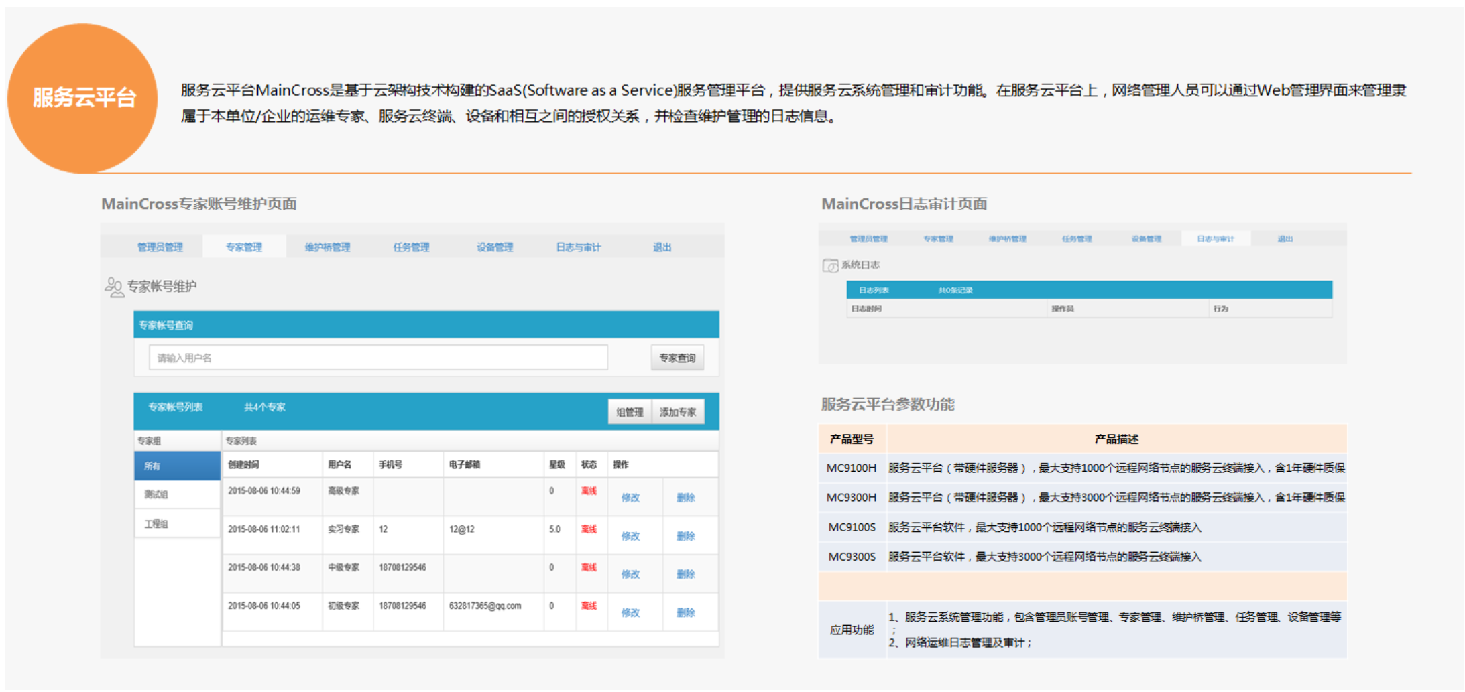The height and width of the screenshot is (692, 1465).
Task: Open 专家管理 tab in log audit page
Action: (x=938, y=239)
